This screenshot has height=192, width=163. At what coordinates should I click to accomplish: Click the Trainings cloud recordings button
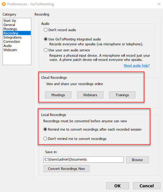click(x=122, y=95)
